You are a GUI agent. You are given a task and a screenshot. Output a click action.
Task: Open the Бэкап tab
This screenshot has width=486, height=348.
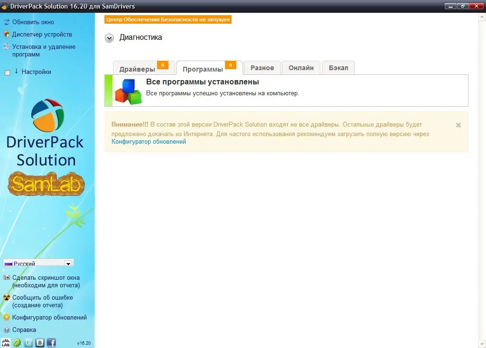click(x=338, y=68)
